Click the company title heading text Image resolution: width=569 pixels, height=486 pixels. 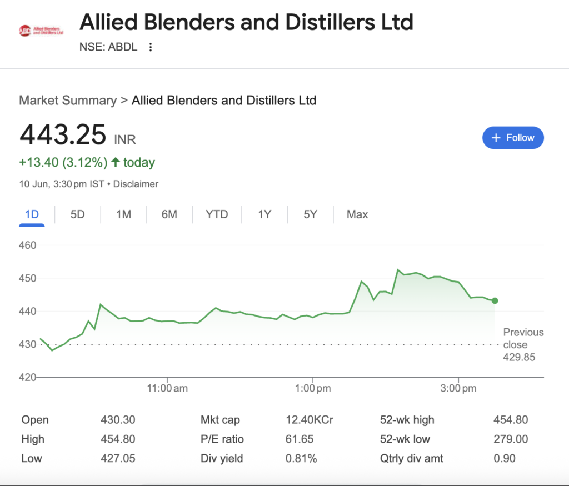[246, 22]
